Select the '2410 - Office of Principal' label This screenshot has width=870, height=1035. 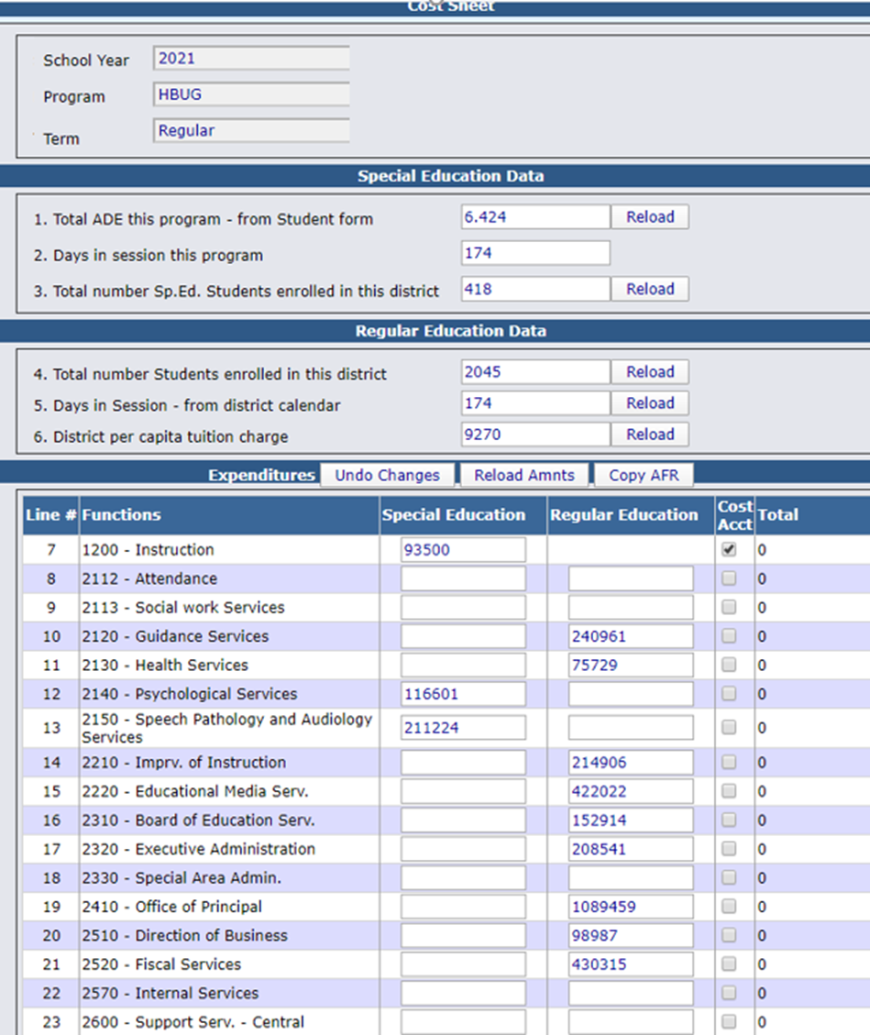[171, 907]
